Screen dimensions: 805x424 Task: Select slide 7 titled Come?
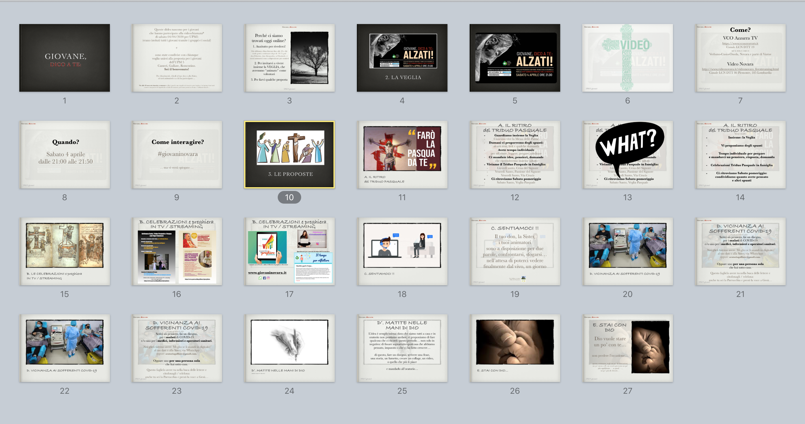pyautogui.click(x=740, y=58)
